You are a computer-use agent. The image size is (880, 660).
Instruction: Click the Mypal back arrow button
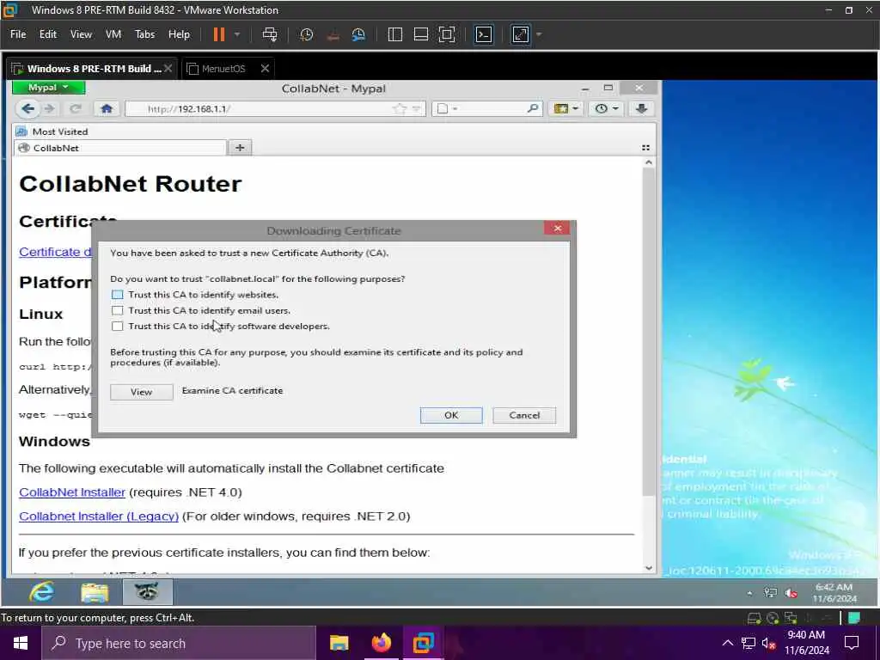click(27, 109)
